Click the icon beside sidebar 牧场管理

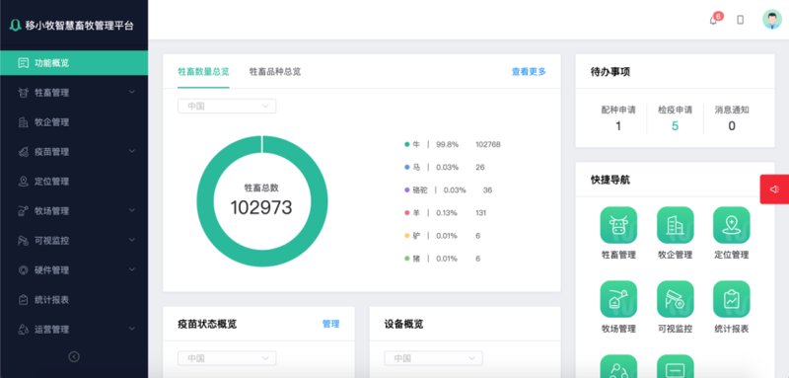[23, 211]
